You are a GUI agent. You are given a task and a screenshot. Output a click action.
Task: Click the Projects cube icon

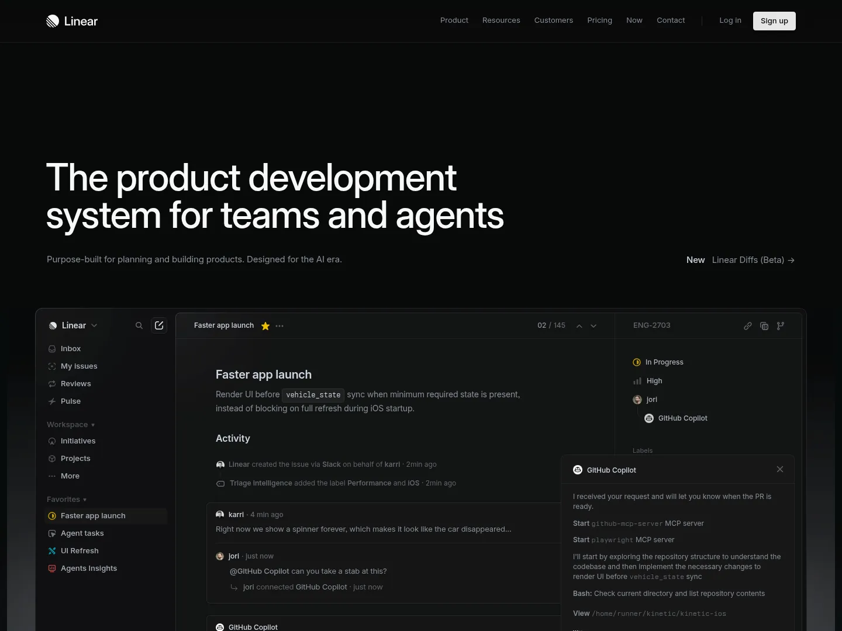(52, 459)
